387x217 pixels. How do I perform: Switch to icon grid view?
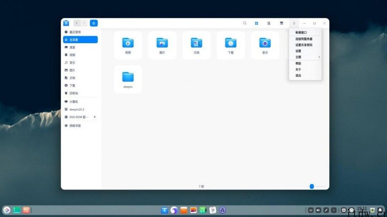(257, 23)
